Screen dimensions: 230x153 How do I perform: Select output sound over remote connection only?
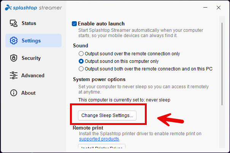(x=81, y=54)
